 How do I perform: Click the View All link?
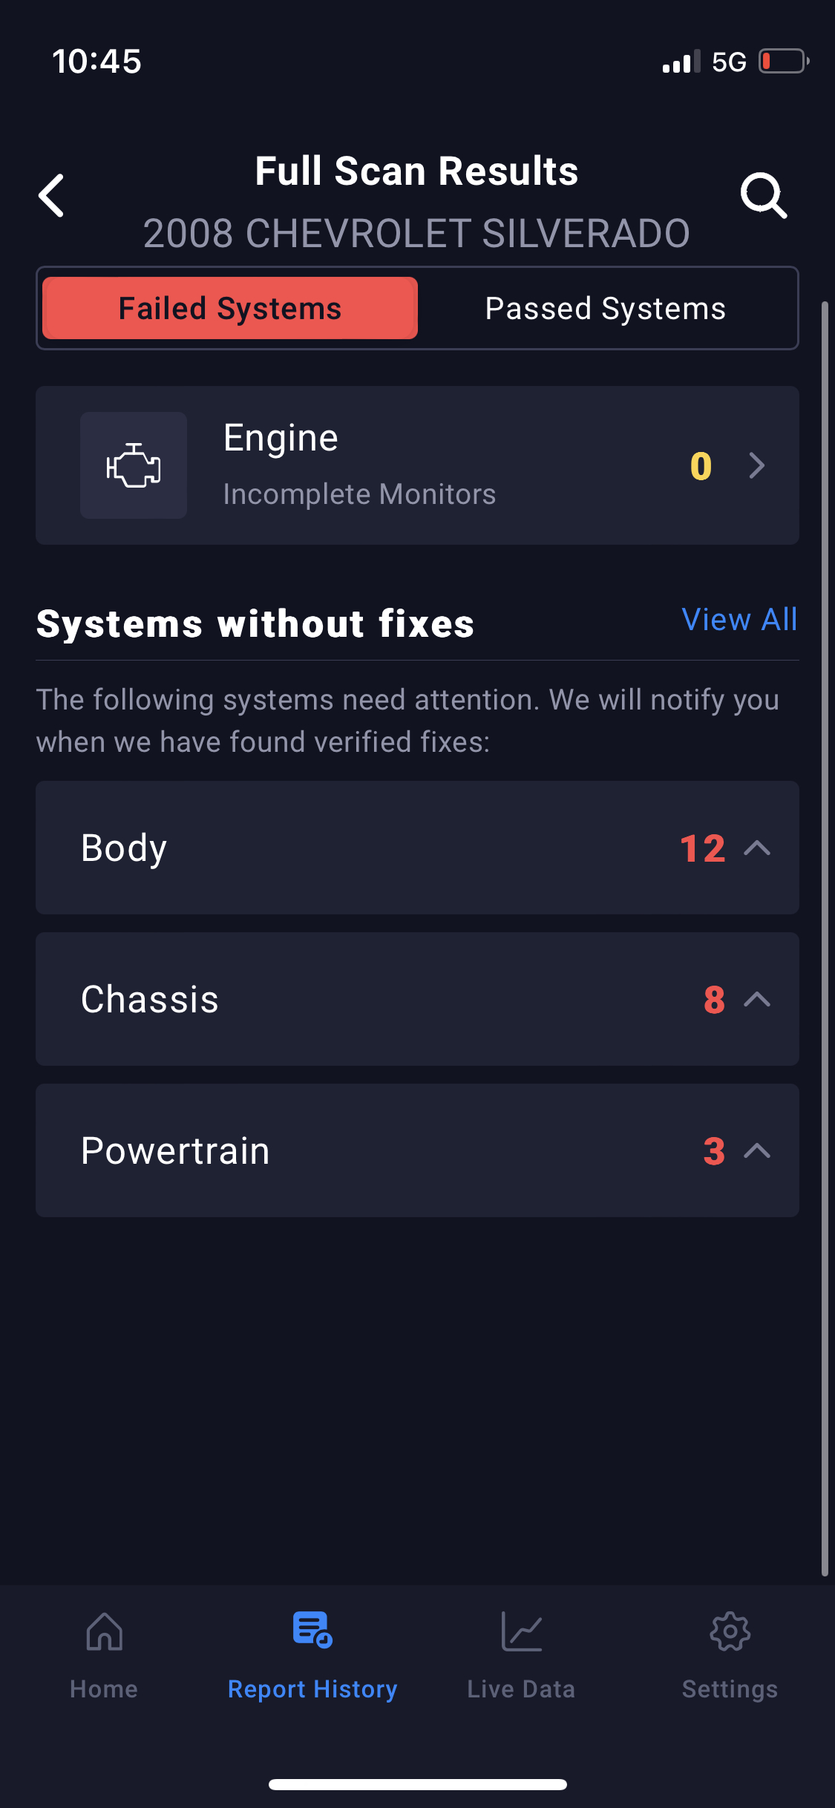click(739, 620)
